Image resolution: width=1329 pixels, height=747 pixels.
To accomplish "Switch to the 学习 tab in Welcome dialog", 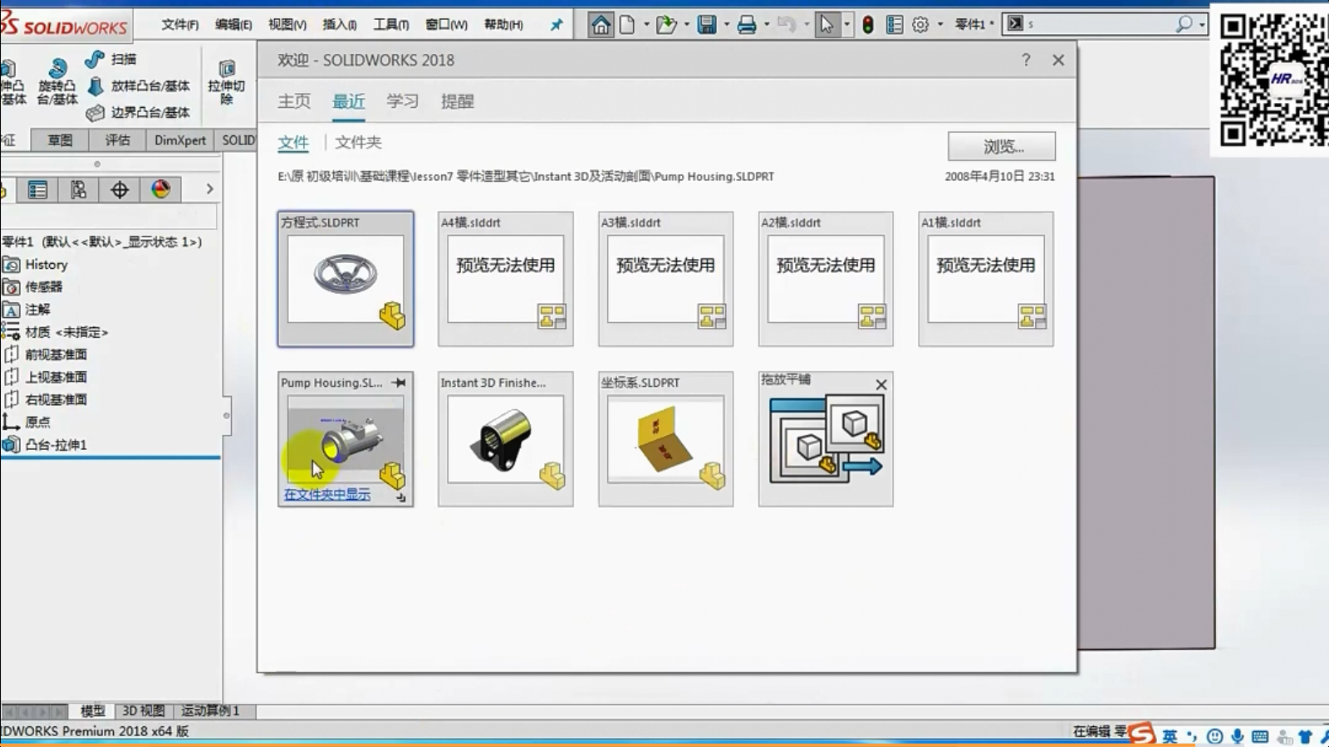I will (x=402, y=101).
